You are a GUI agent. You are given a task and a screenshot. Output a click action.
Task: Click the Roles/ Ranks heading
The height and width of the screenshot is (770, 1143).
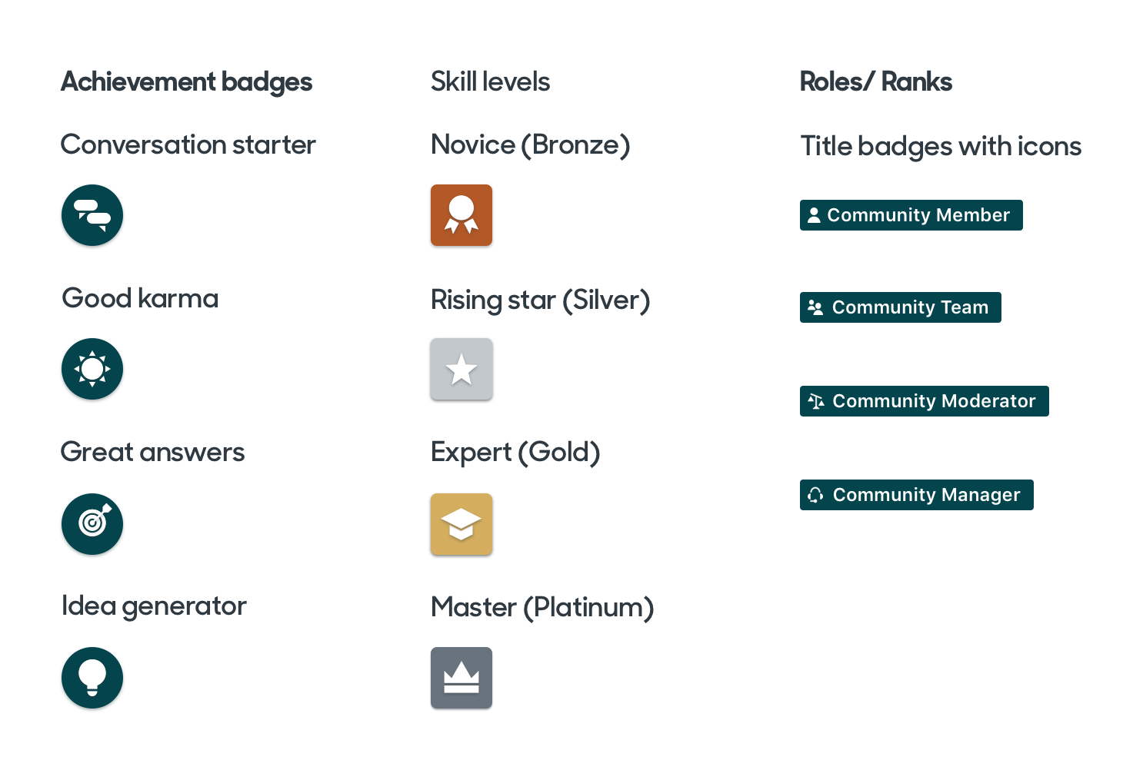[x=875, y=81]
